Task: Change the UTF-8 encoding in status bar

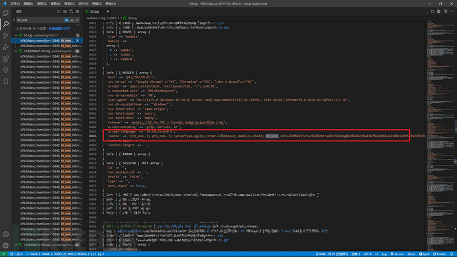Action: 368,254
